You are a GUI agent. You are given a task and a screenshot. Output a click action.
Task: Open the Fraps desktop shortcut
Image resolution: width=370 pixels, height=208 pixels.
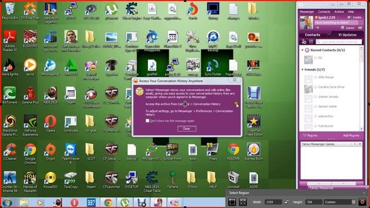[213, 151]
